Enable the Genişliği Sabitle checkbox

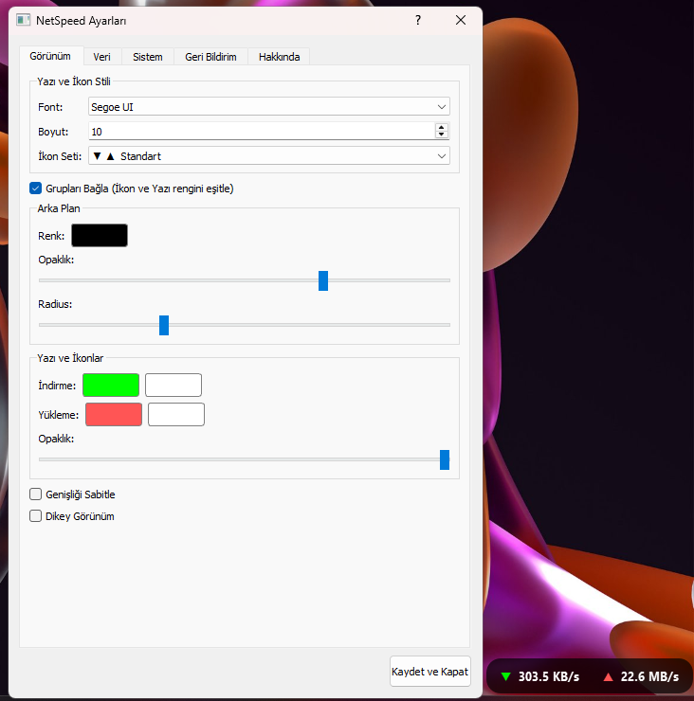click(x=36, y=494)
